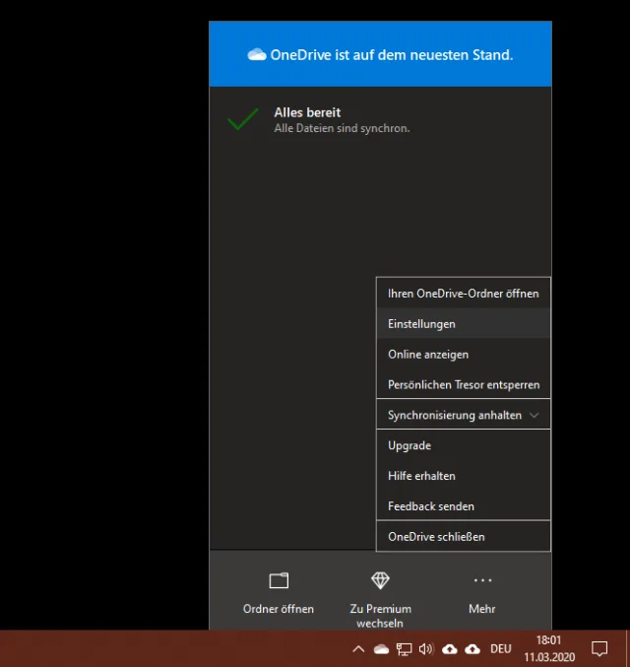Click the second cloud upload tray icon
Screen dimensions: 630x667
472,648
